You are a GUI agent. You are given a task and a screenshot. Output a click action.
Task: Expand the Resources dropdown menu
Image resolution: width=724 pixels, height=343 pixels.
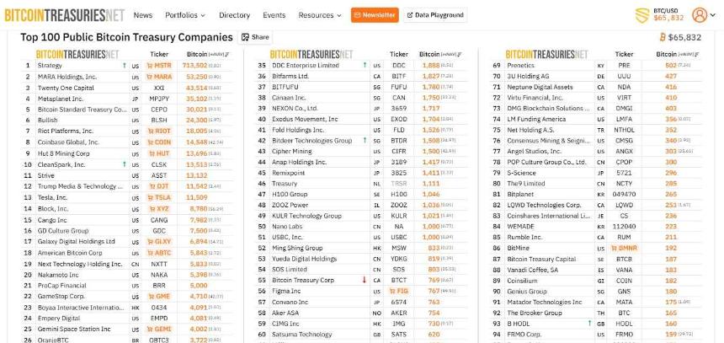coord(321,15)
